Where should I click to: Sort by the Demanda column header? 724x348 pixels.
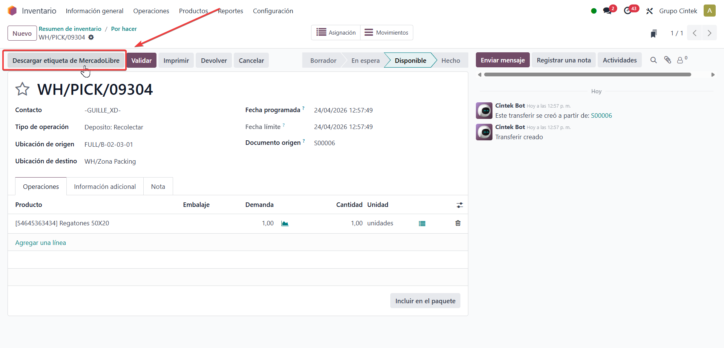click(259, 205)
